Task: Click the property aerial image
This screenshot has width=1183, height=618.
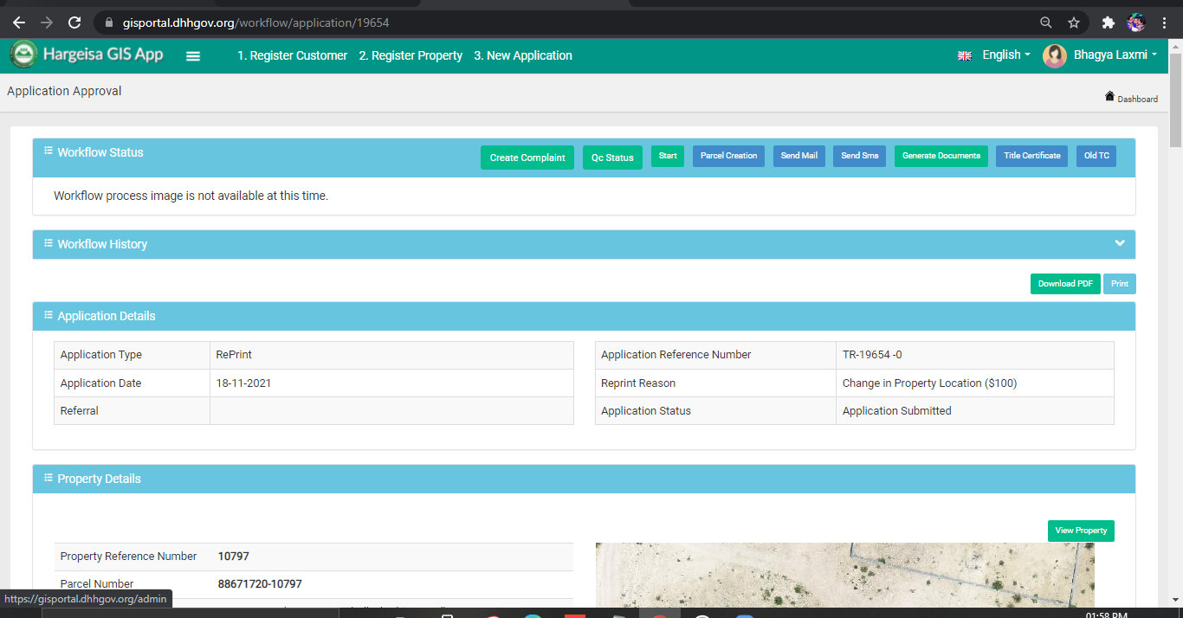Action: pos(845,575)
